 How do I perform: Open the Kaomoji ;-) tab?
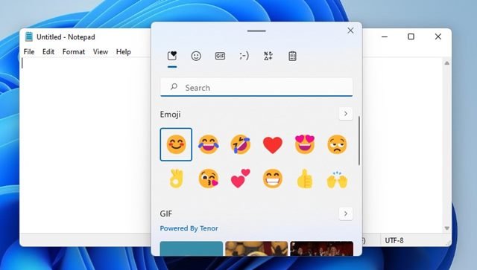click(x=244, y=56)
